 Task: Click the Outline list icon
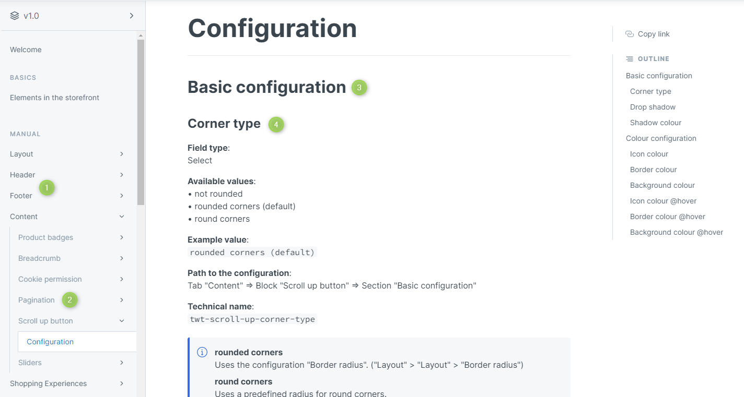click(x=630, y=59)
